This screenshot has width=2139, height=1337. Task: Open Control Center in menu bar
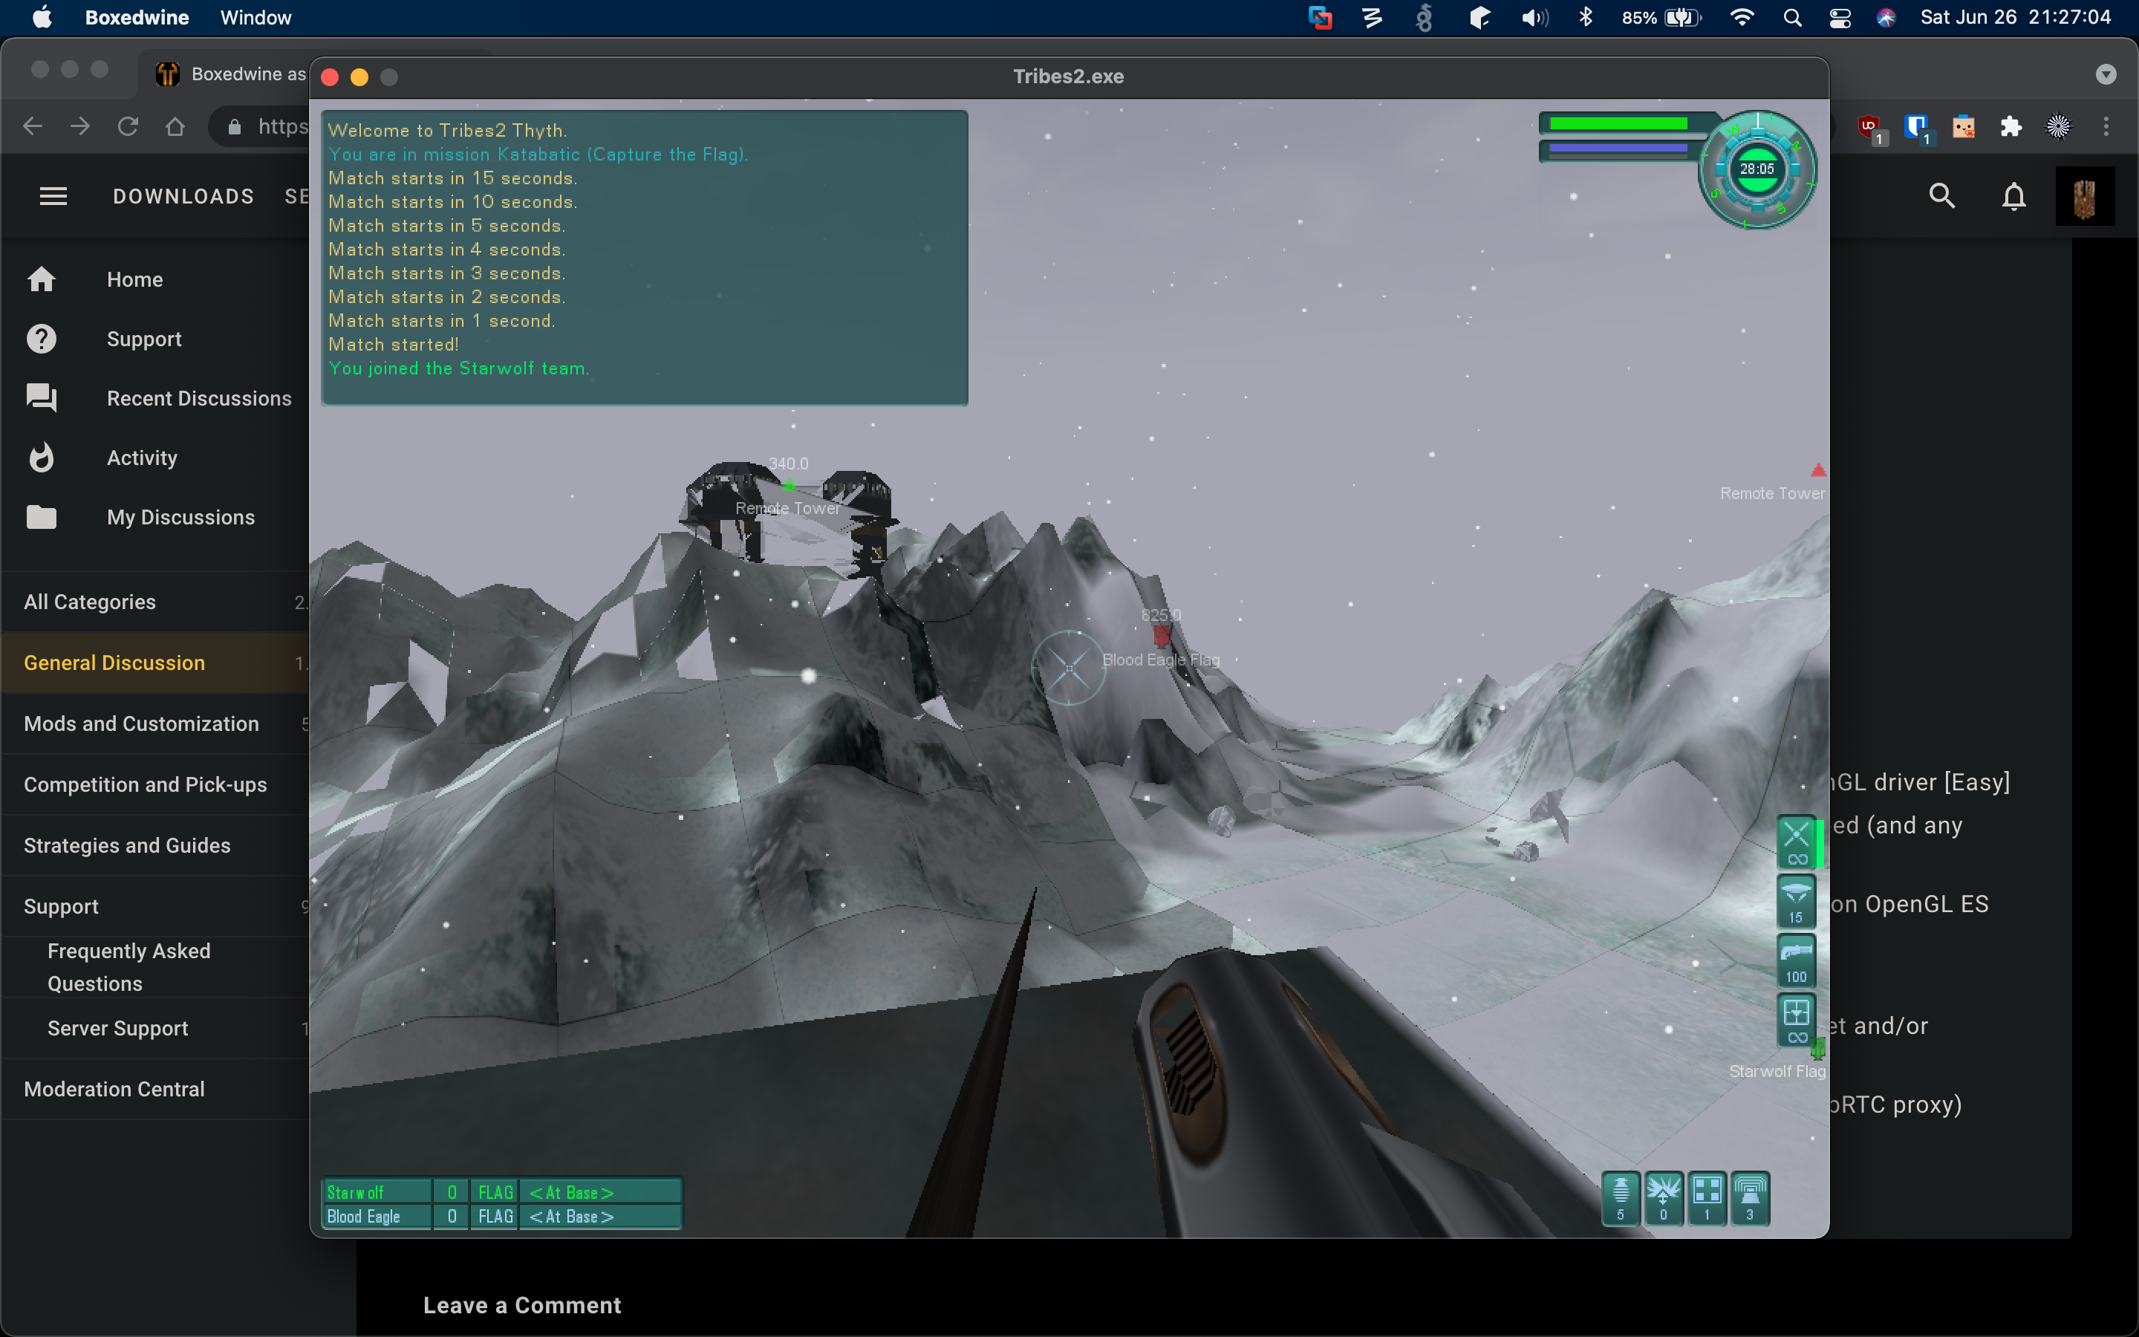coord(1840,18)
